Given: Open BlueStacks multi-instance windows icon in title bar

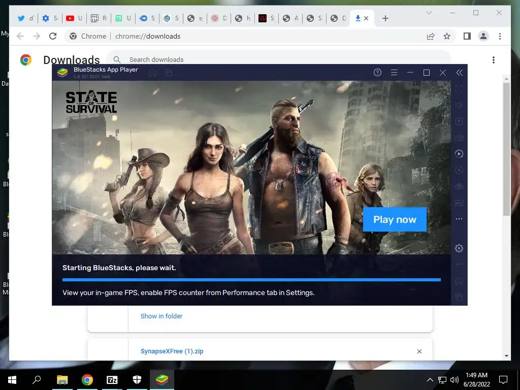Looking at the screenshot, I should coord(169,73).
